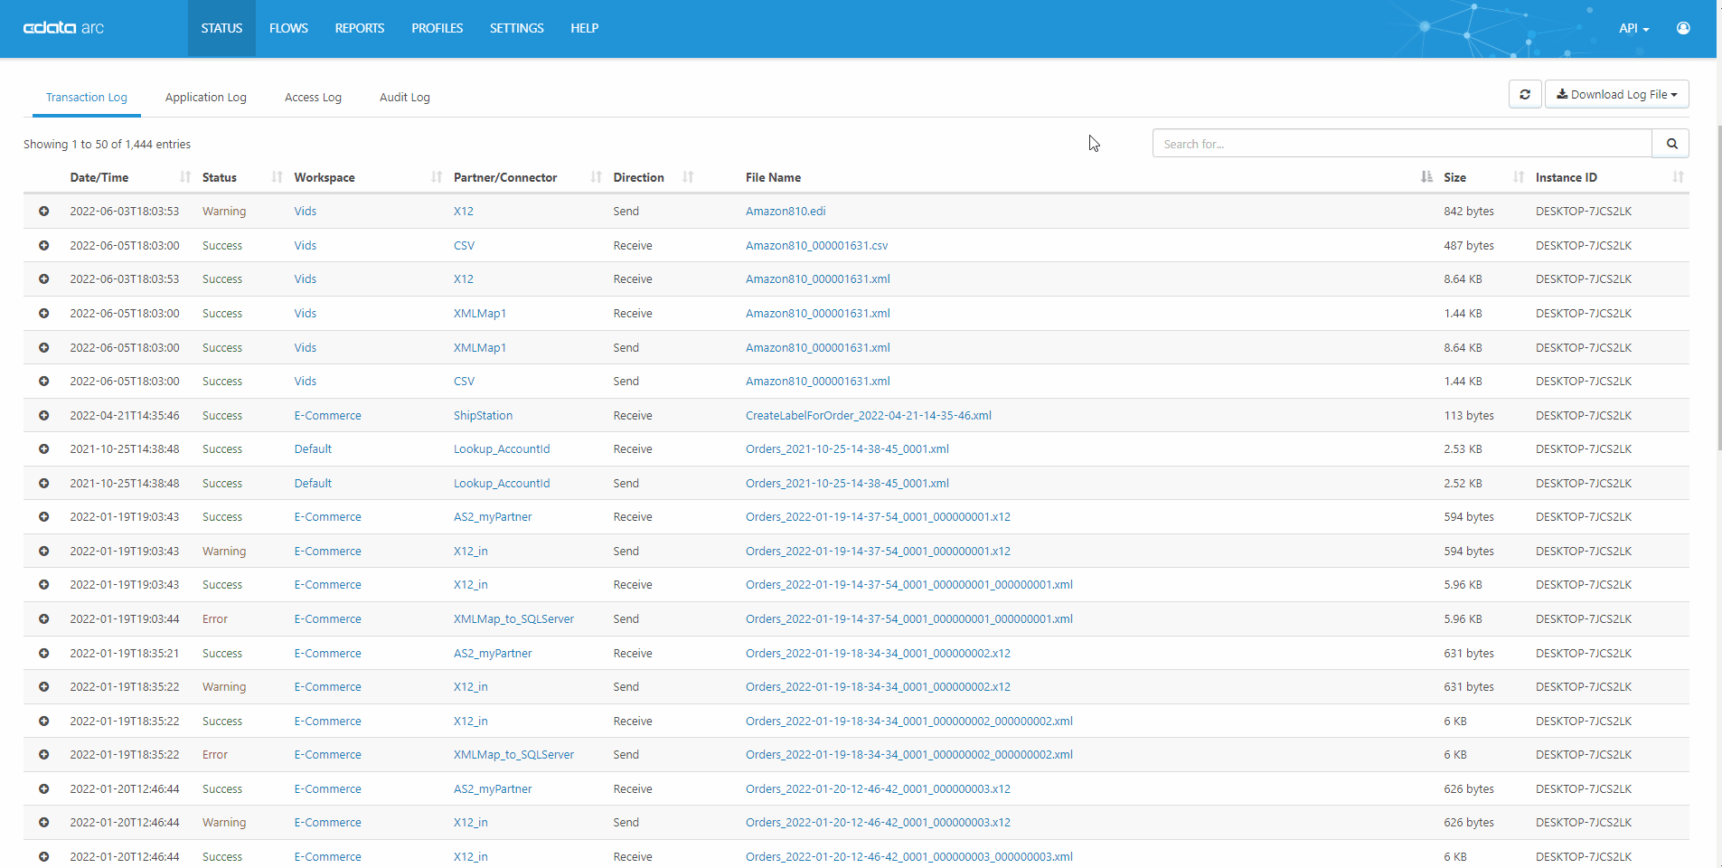Sort by Workspace column arrows
This screenshot has height=868, width=1722.
click(437, 177)
